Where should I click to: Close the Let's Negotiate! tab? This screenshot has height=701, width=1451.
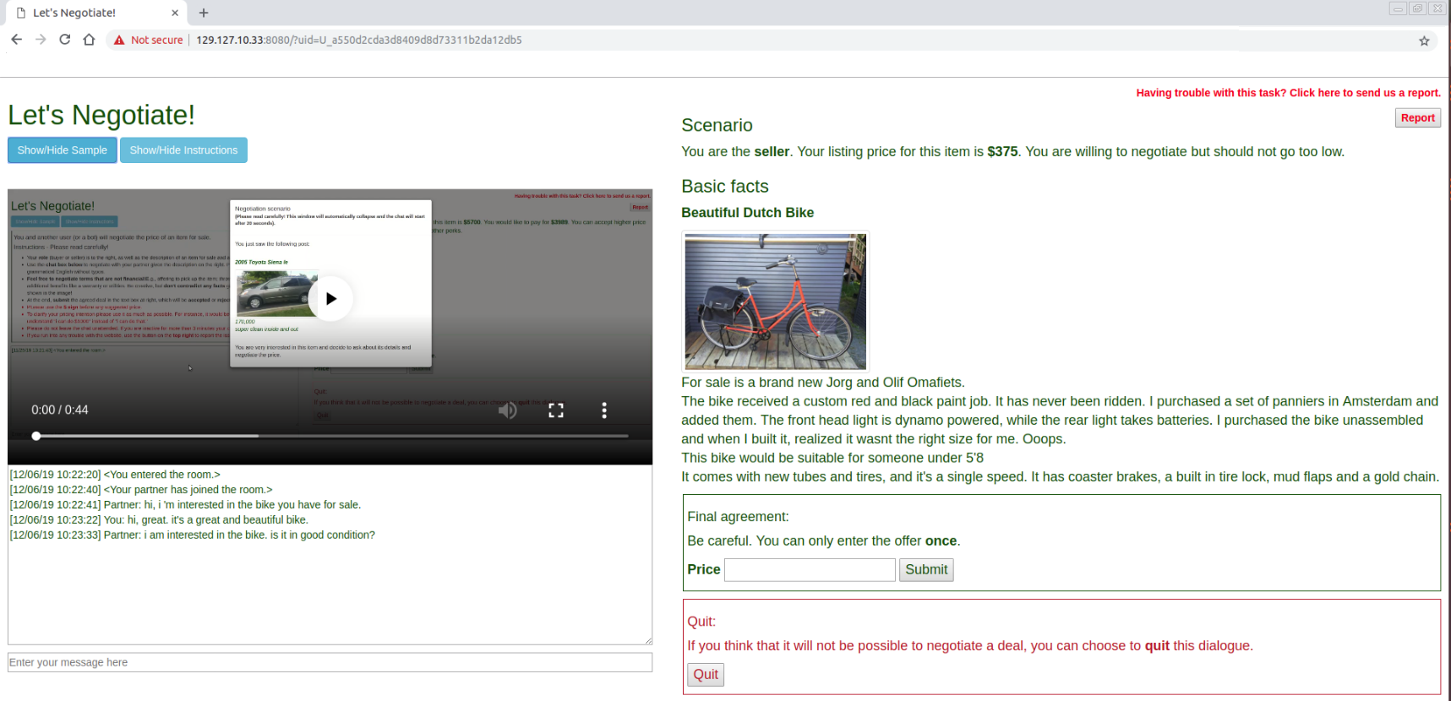(175, 13)
